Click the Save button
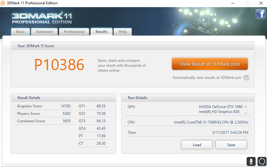This screenshot has width=267, height=167. 231,145
